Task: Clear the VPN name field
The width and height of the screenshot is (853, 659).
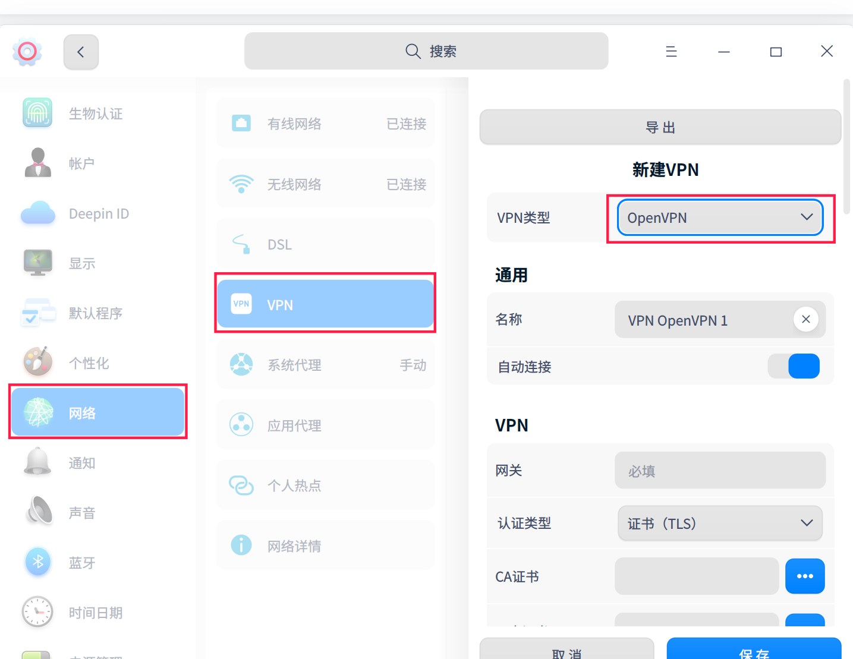Action: click(806, 319)
